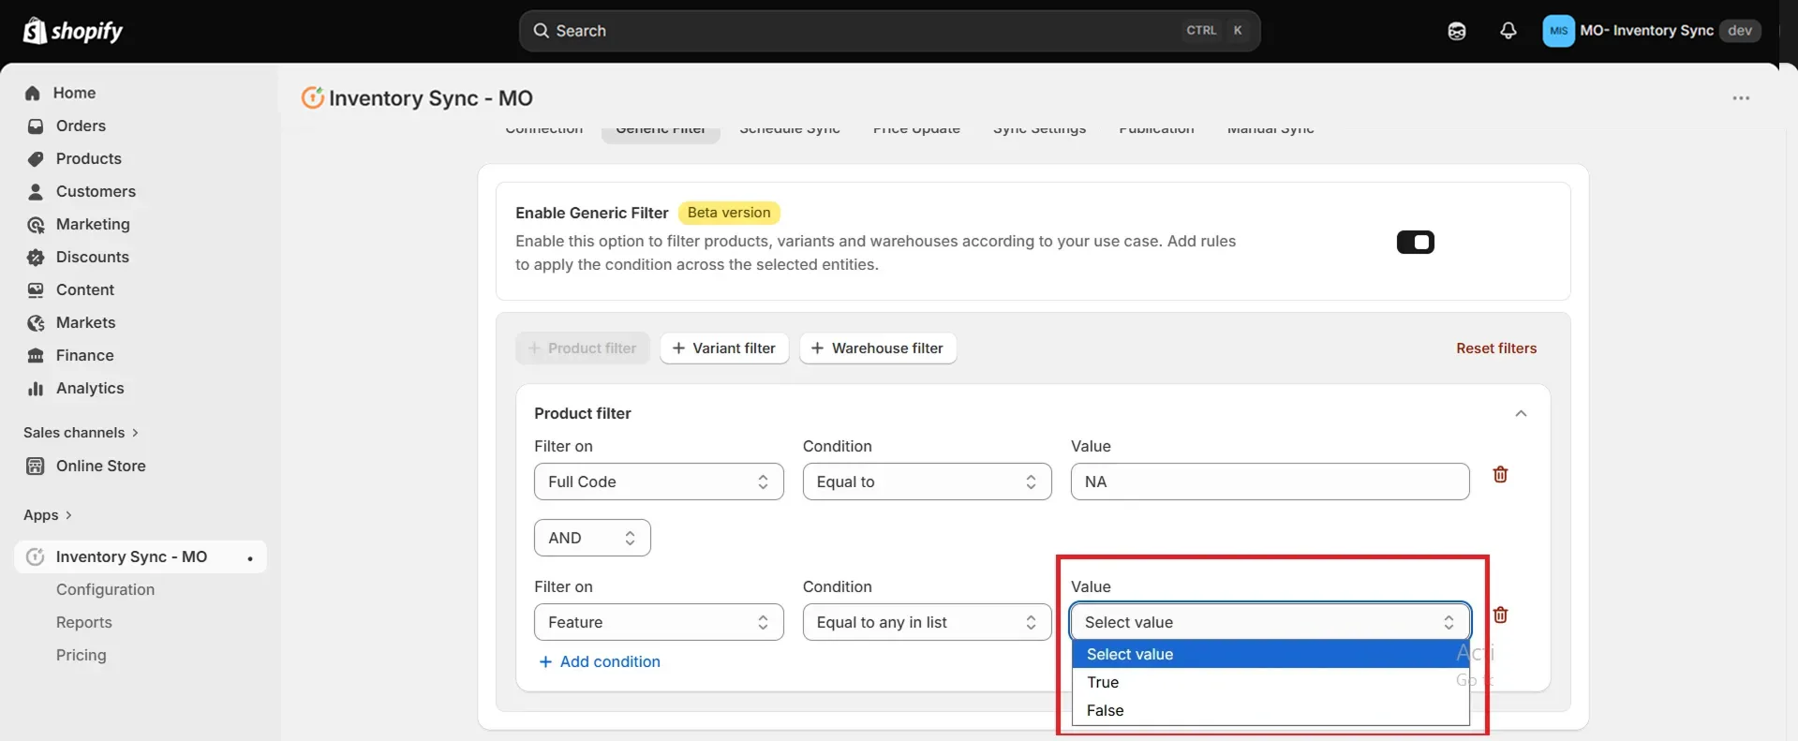Open the Discounts badge icon

[x=36, y=257]
